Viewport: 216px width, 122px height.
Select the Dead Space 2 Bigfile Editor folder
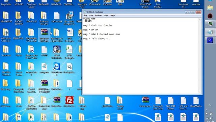point(57,35)
